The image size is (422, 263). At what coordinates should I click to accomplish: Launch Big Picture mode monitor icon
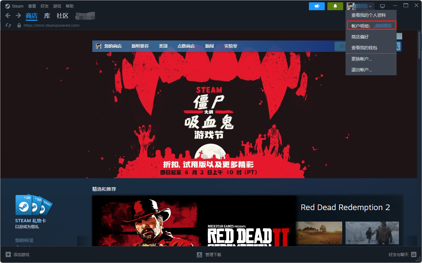(x=382, y=6)
